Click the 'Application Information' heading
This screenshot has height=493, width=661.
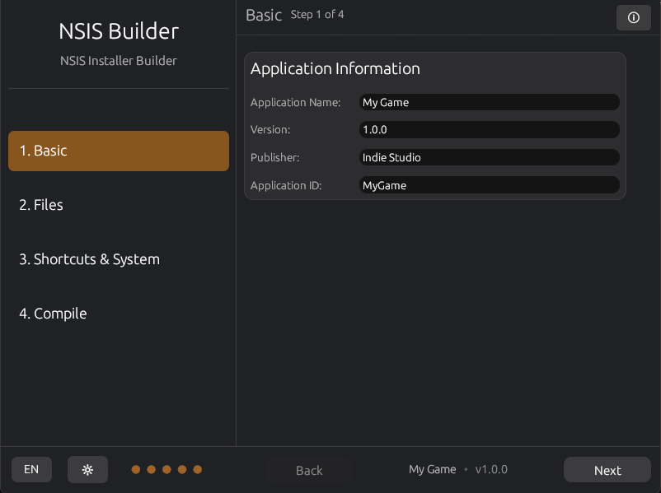pos(335,68)
